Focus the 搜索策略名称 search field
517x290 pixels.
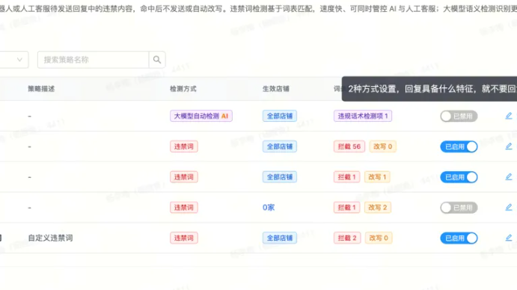click(x=94, y=60)
